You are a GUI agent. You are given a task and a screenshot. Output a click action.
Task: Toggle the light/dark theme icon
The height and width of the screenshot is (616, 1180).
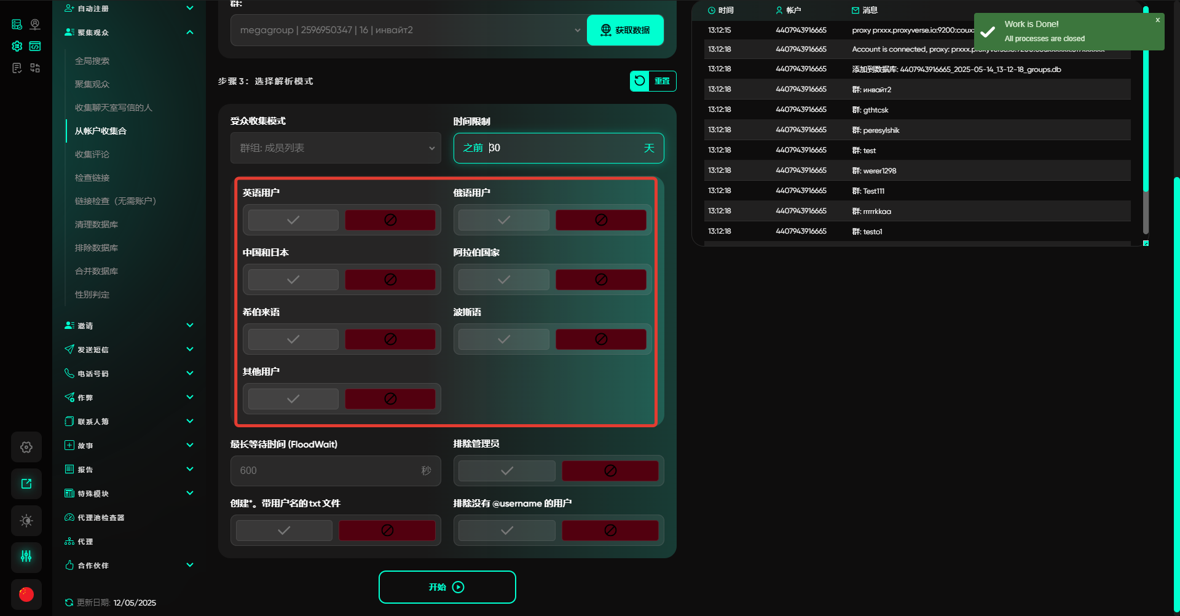point(26,521)
